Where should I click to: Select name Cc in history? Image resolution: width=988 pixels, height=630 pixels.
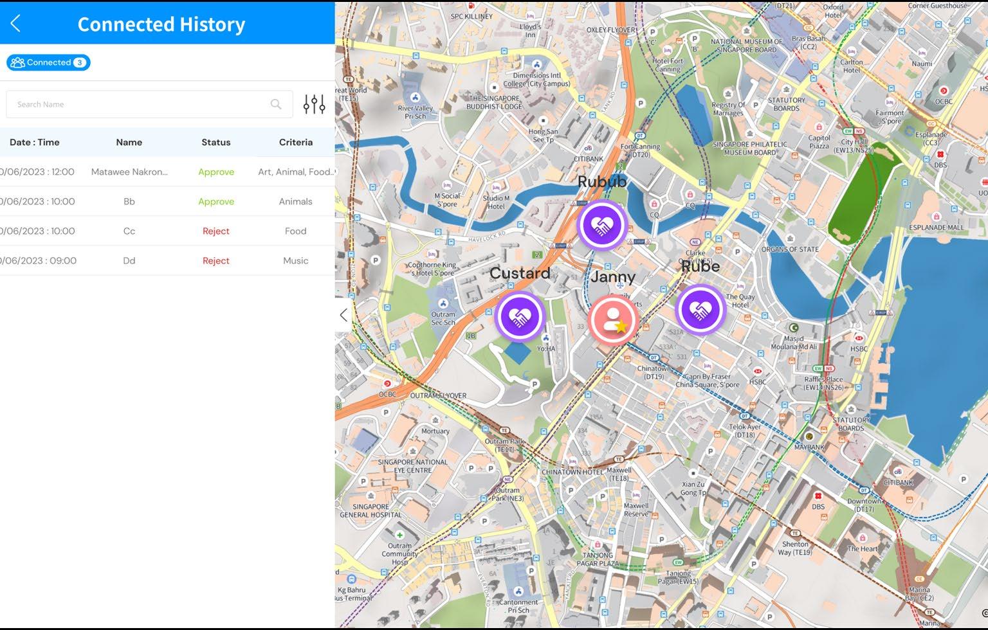coord(129,231)
